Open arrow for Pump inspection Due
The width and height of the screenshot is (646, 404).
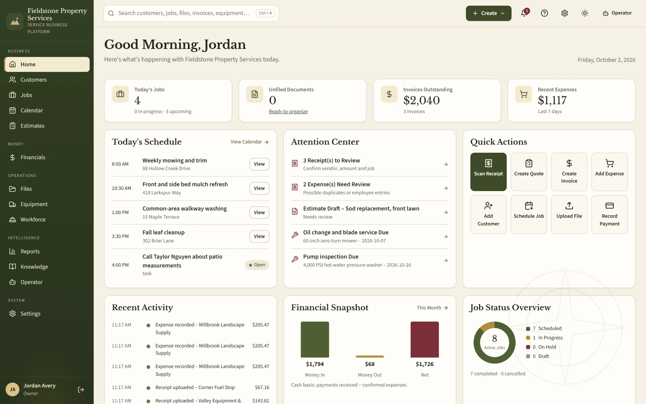point(446,261)
